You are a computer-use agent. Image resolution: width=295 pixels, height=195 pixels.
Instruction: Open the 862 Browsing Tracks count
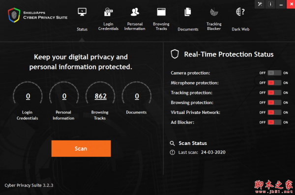(x=101, y=96)
